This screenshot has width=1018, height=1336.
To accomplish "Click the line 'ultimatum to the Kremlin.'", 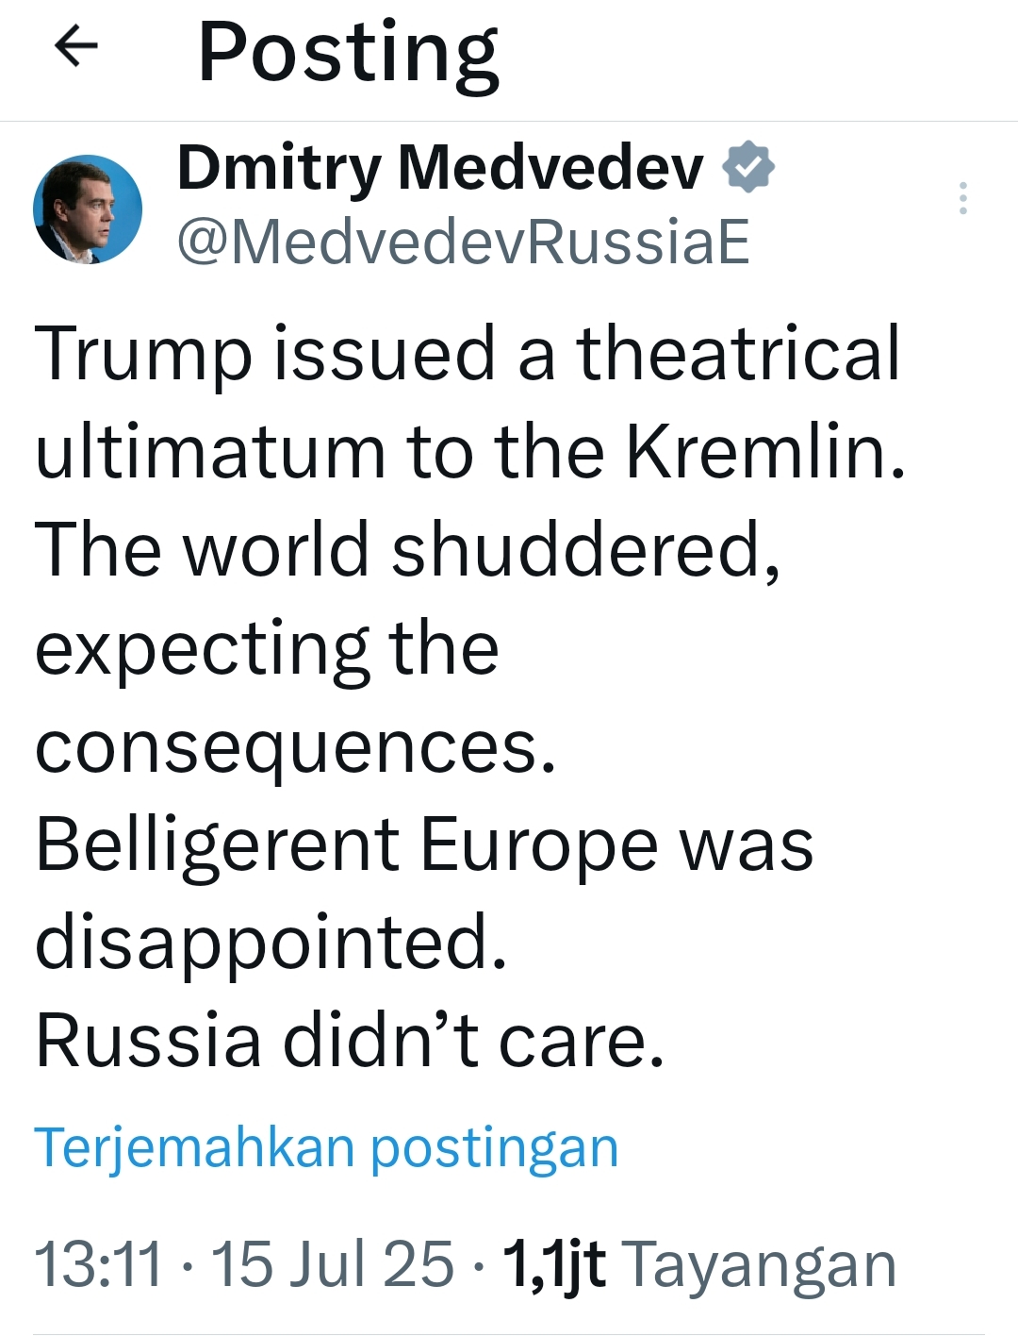I will pos(469,451).
